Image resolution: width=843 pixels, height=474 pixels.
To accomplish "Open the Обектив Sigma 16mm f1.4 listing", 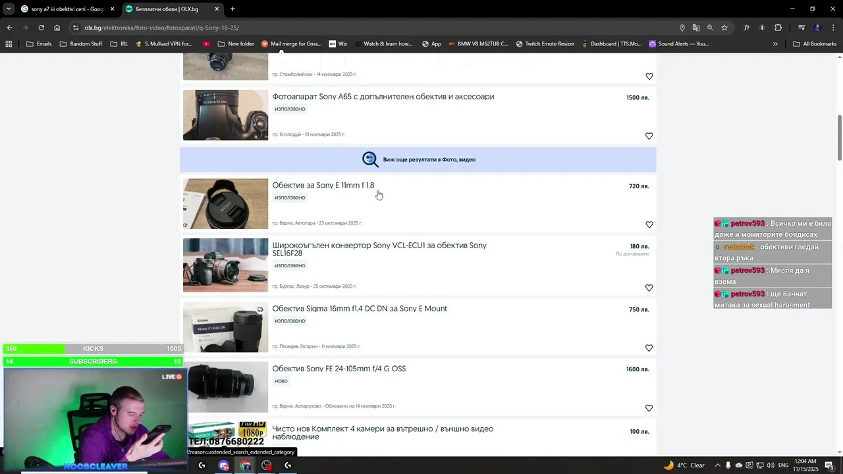I will pyautogui.click(x=360, y=309).
